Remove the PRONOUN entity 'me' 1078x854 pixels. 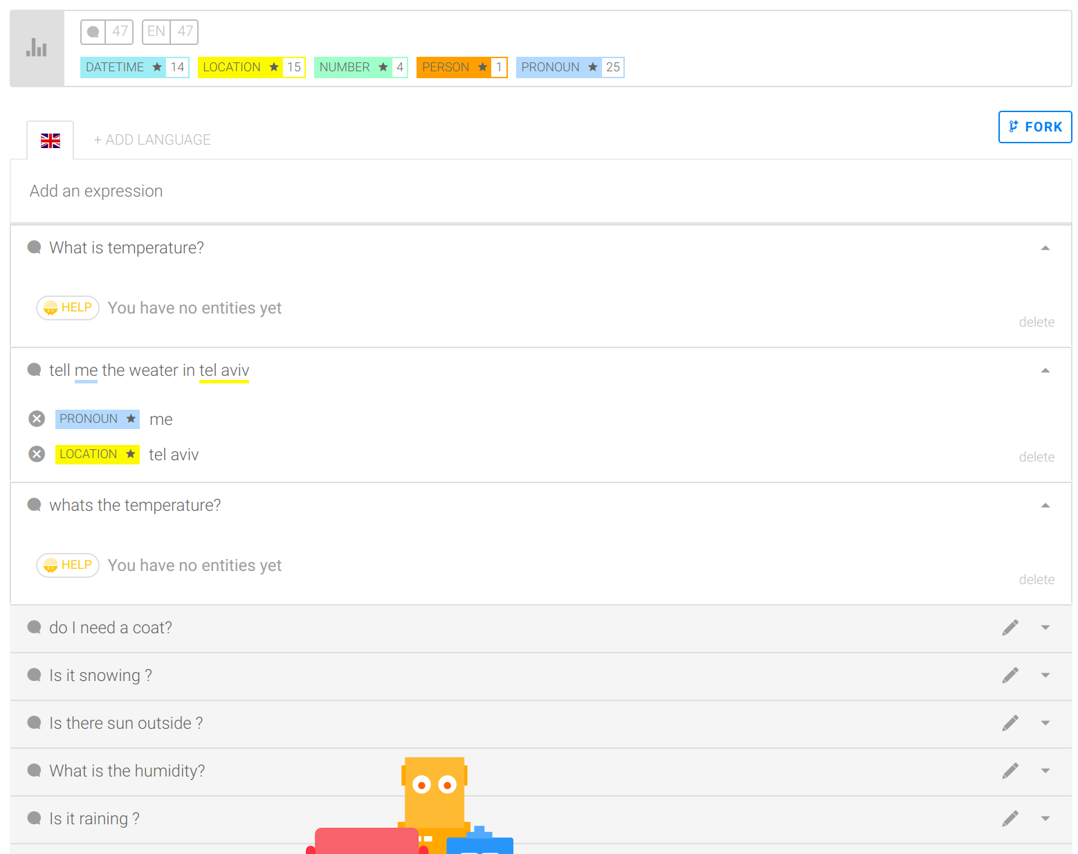[37, 419]
